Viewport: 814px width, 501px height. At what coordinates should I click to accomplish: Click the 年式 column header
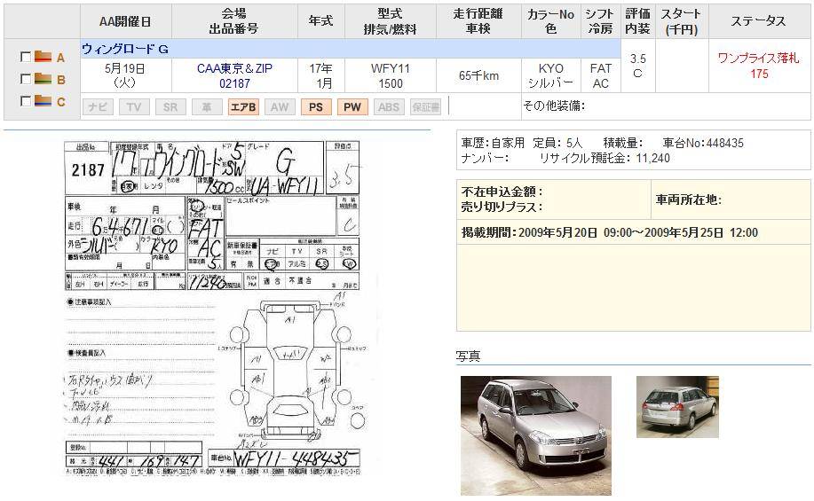320,21
